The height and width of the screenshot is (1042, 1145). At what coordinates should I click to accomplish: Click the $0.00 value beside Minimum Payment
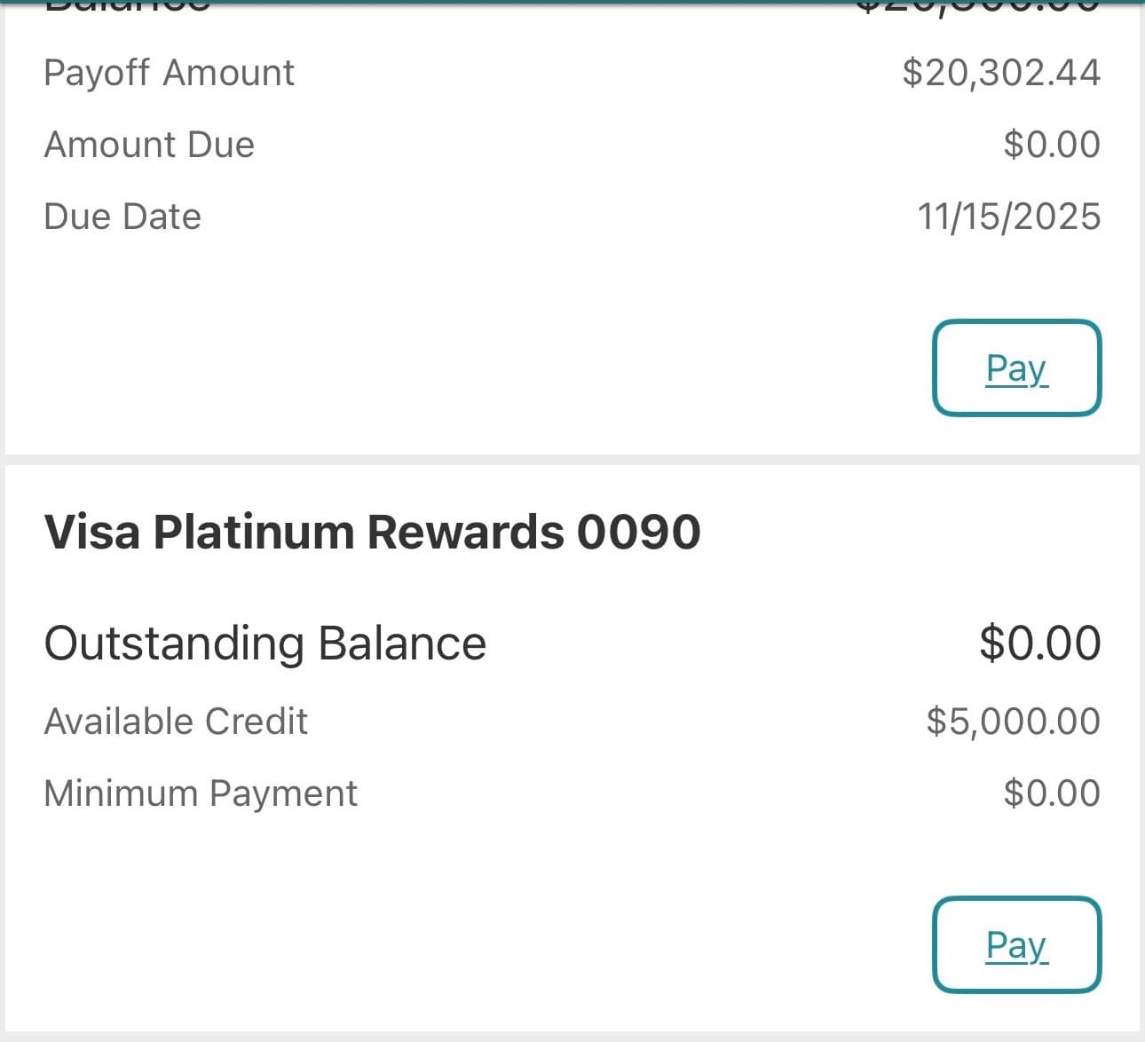pyautogui.click(x=1052, y=793)
